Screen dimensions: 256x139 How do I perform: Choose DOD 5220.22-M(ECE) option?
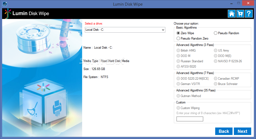click(x=193, y=79)
